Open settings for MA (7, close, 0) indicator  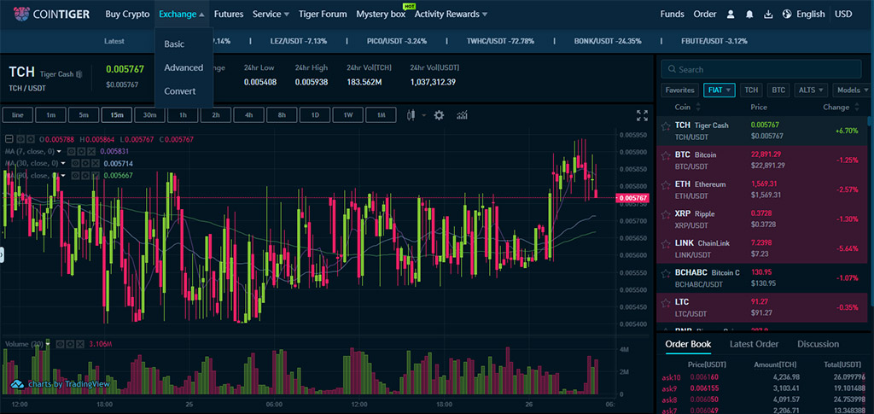(81, 151)
